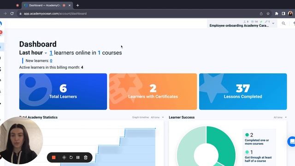This screenshot has width=295, height=166.
Task: Open the share icon in address bar
Action: click(x=261, y=13)
